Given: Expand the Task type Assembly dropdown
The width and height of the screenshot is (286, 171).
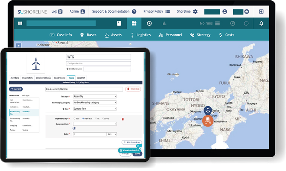Looking at the screenshot, I should [x=95, y=96].
